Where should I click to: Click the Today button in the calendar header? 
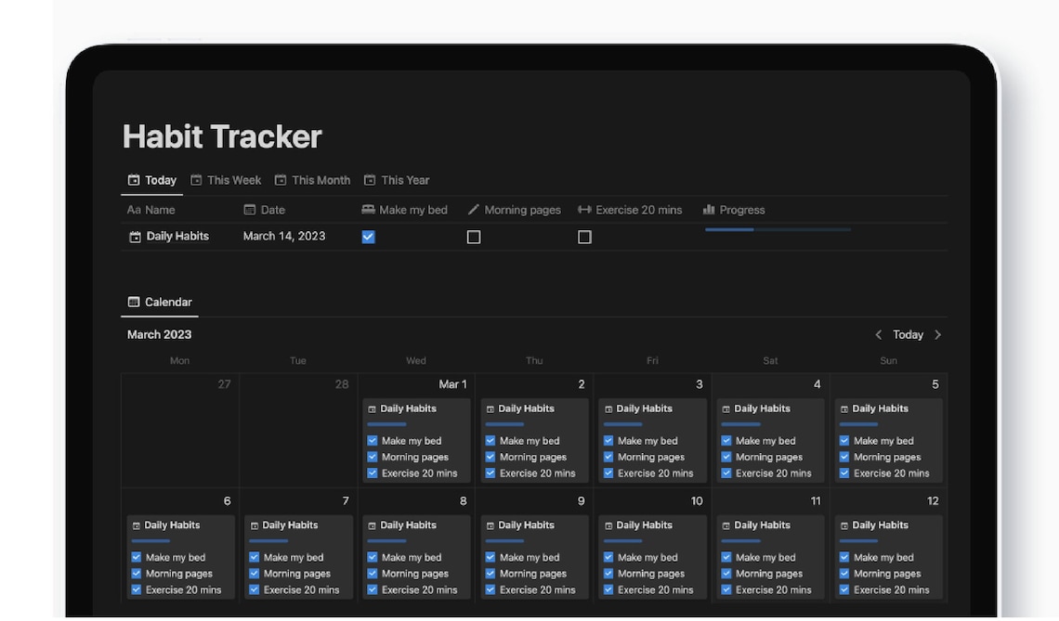[x=908, y=334]
